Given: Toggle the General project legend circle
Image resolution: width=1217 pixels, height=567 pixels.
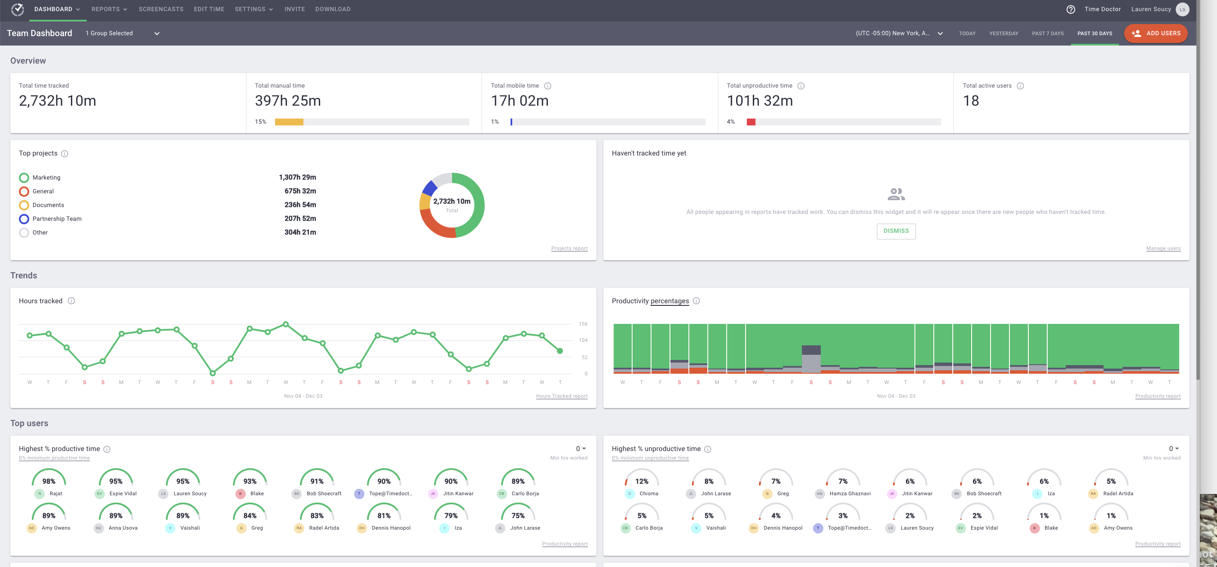Looking at the screenshot, I should point(24,192).
